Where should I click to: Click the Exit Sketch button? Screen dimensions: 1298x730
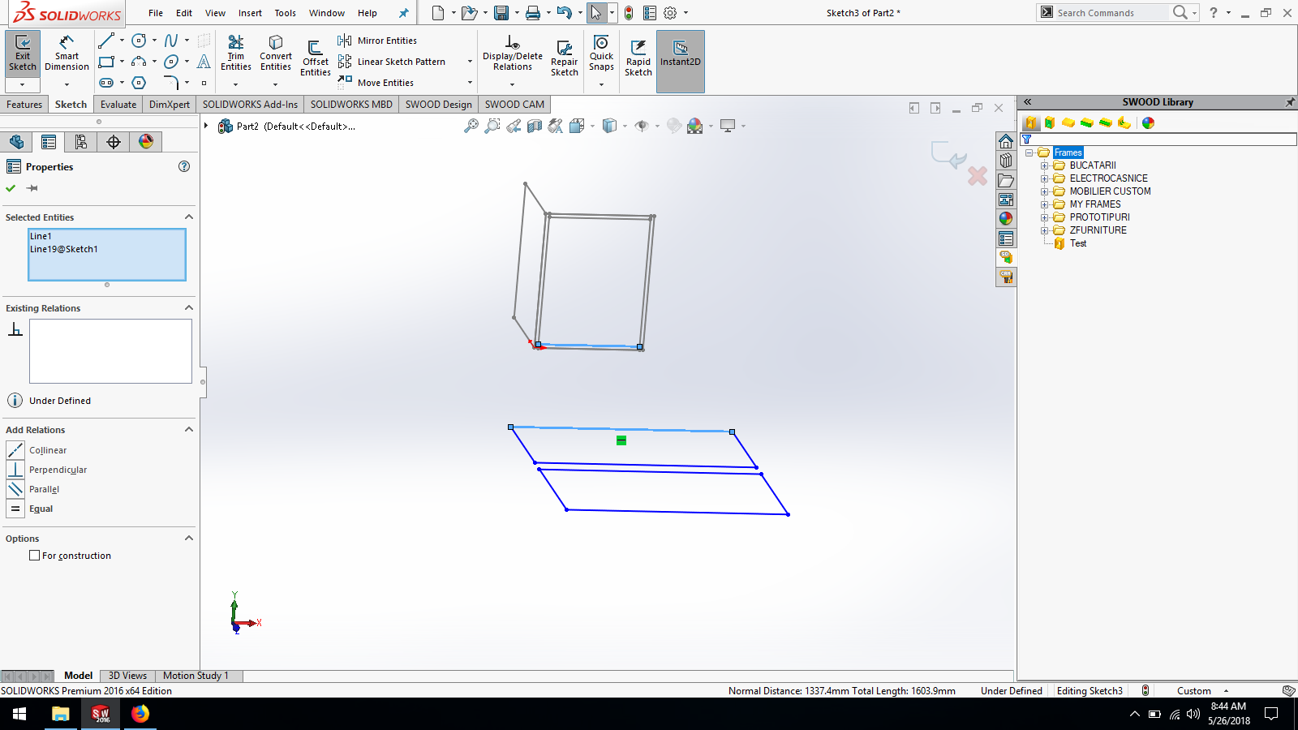(x=23, y=54)
